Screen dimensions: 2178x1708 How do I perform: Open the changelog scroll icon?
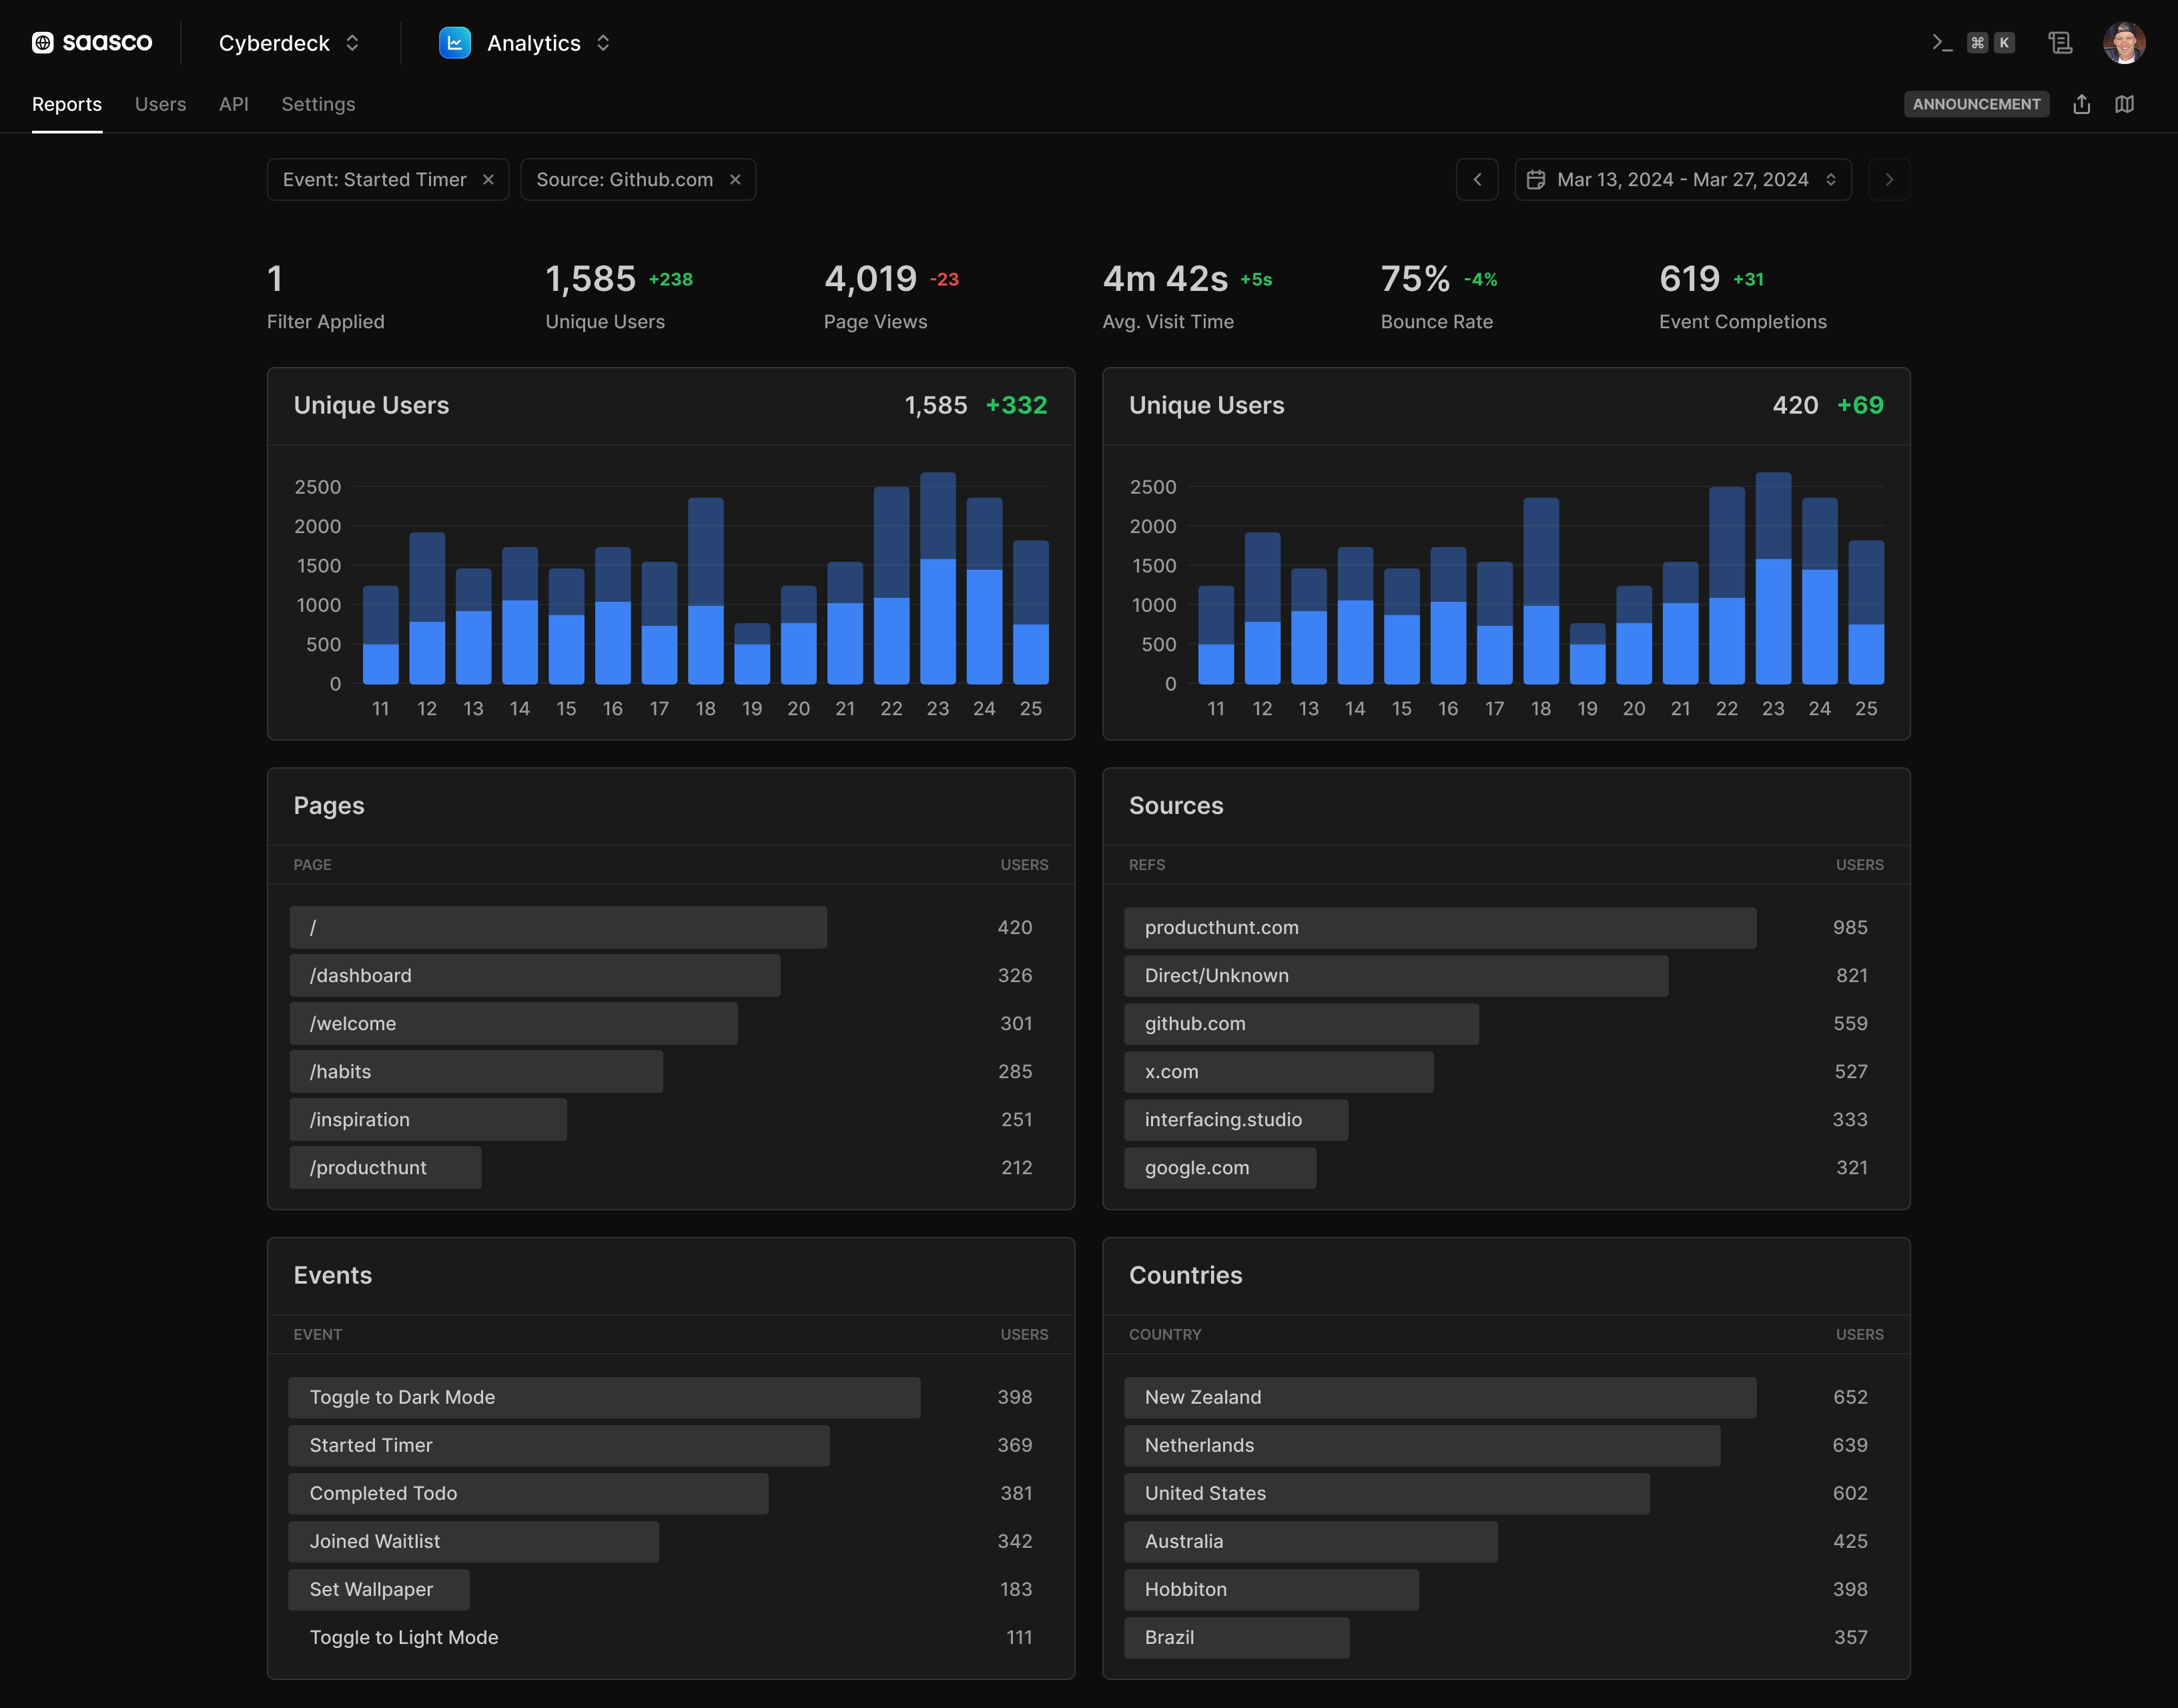coord(2060,43)
